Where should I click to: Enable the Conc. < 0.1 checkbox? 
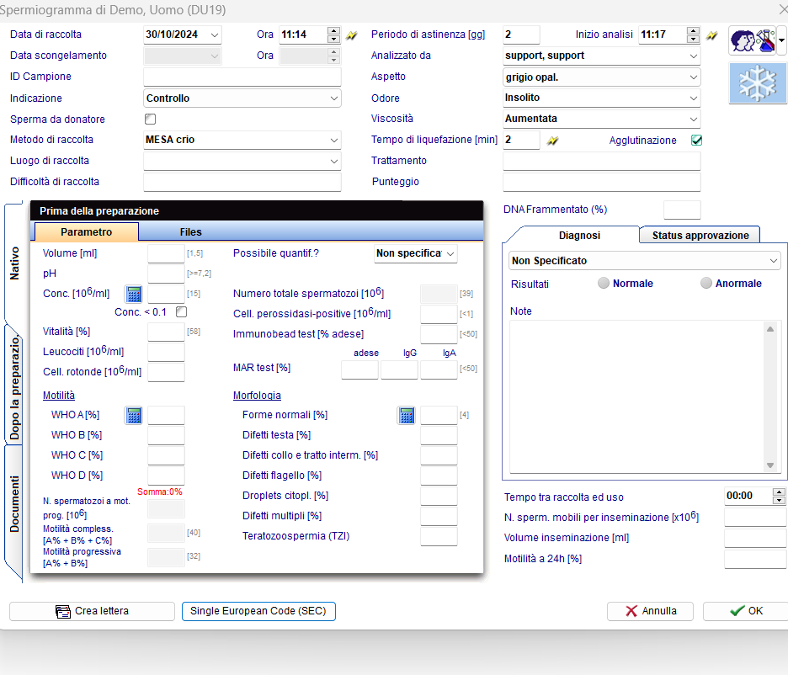pos(181,312)
